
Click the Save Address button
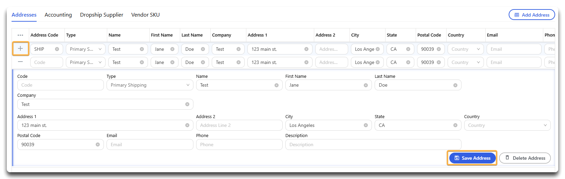click(x=472, y=158)
